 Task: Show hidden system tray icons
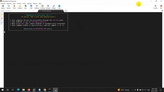click(132, 90)
